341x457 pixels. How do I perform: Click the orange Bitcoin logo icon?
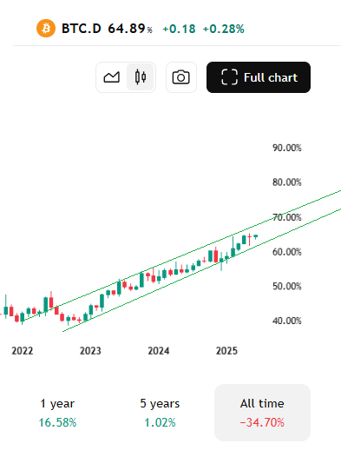coord(46,29)
